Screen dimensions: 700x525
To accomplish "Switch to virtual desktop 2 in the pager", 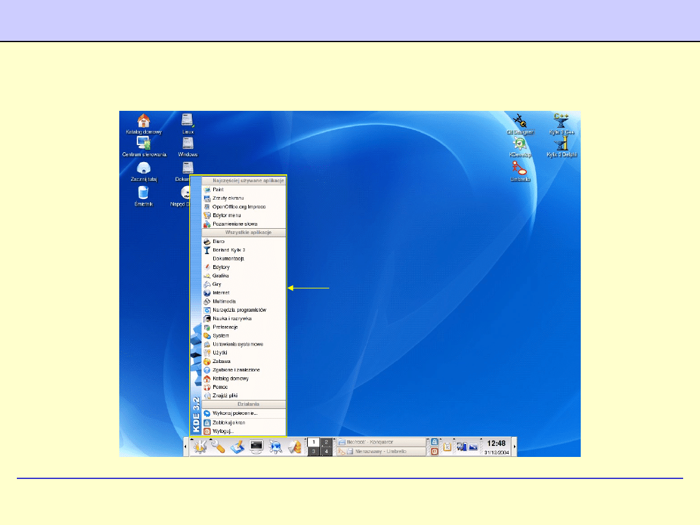I will 327,442.
